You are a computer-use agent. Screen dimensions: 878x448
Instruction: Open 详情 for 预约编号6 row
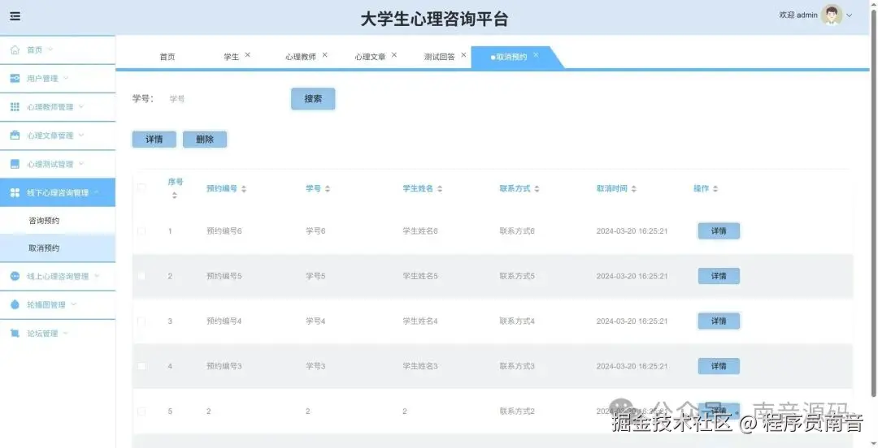click(x=719, y=231)
